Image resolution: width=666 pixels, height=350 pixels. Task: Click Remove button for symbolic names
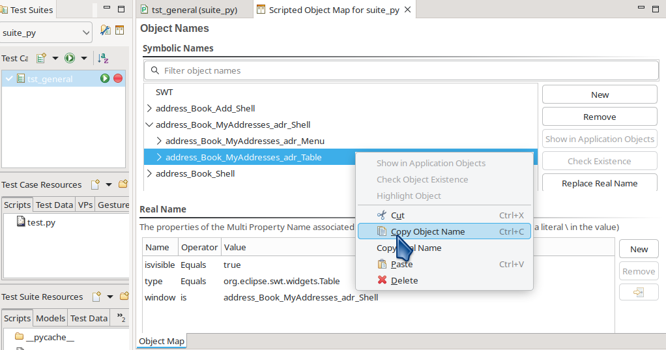click(x=599, y=117)
